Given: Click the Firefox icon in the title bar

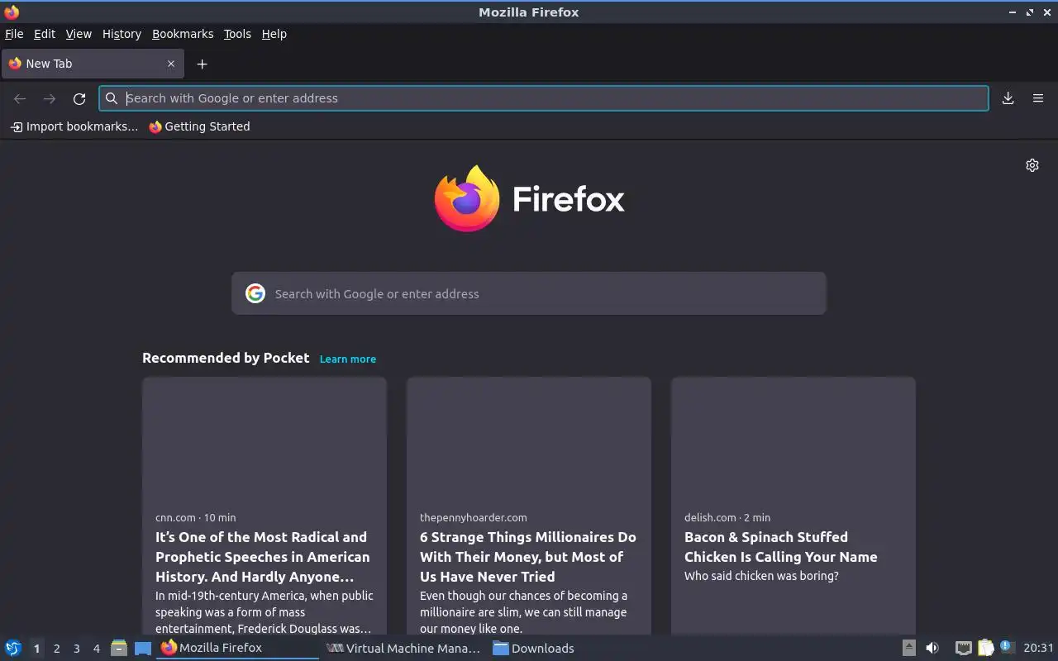Looking at the screenshot, I should tap(12, 12).
